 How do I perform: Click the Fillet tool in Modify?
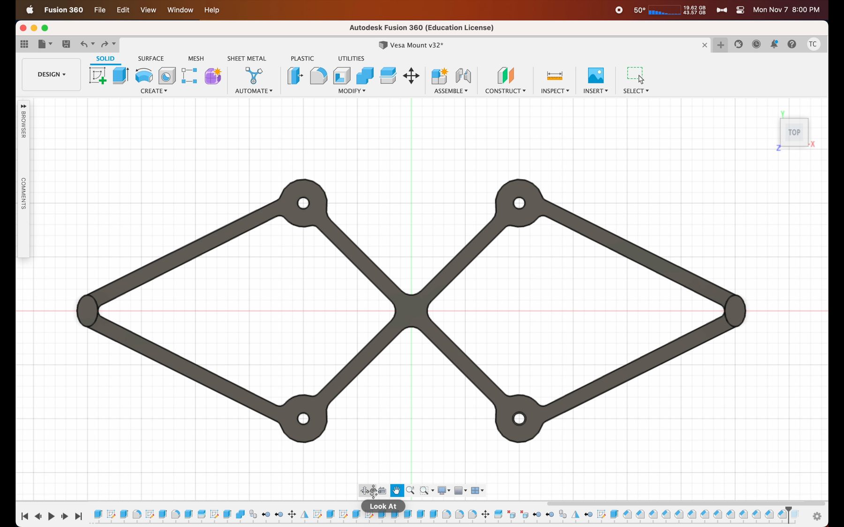point(318,75)
